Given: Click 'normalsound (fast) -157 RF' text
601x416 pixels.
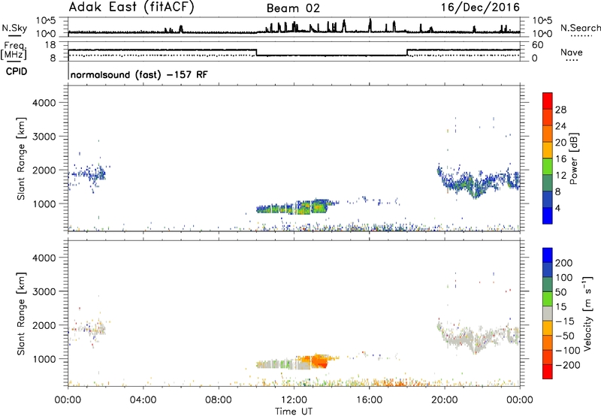Looking at the screenshot, I should click(139, 74).
